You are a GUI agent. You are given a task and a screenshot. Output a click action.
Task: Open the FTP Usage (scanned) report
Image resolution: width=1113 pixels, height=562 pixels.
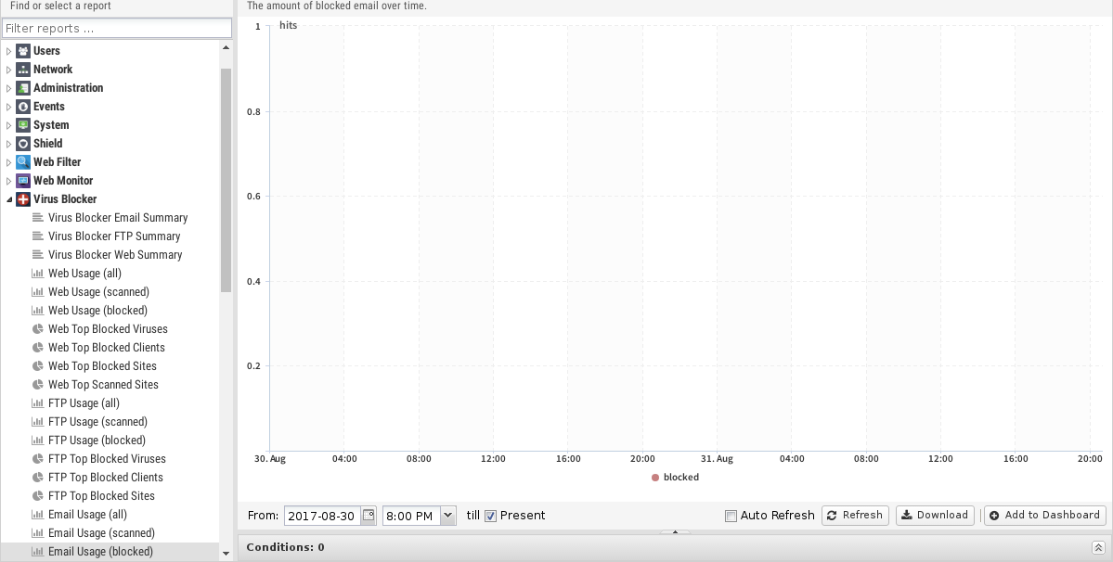[98, 422]
